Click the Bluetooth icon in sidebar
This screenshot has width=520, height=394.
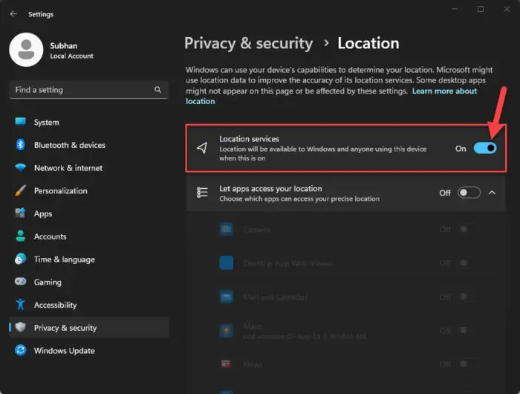pos(20,145)
